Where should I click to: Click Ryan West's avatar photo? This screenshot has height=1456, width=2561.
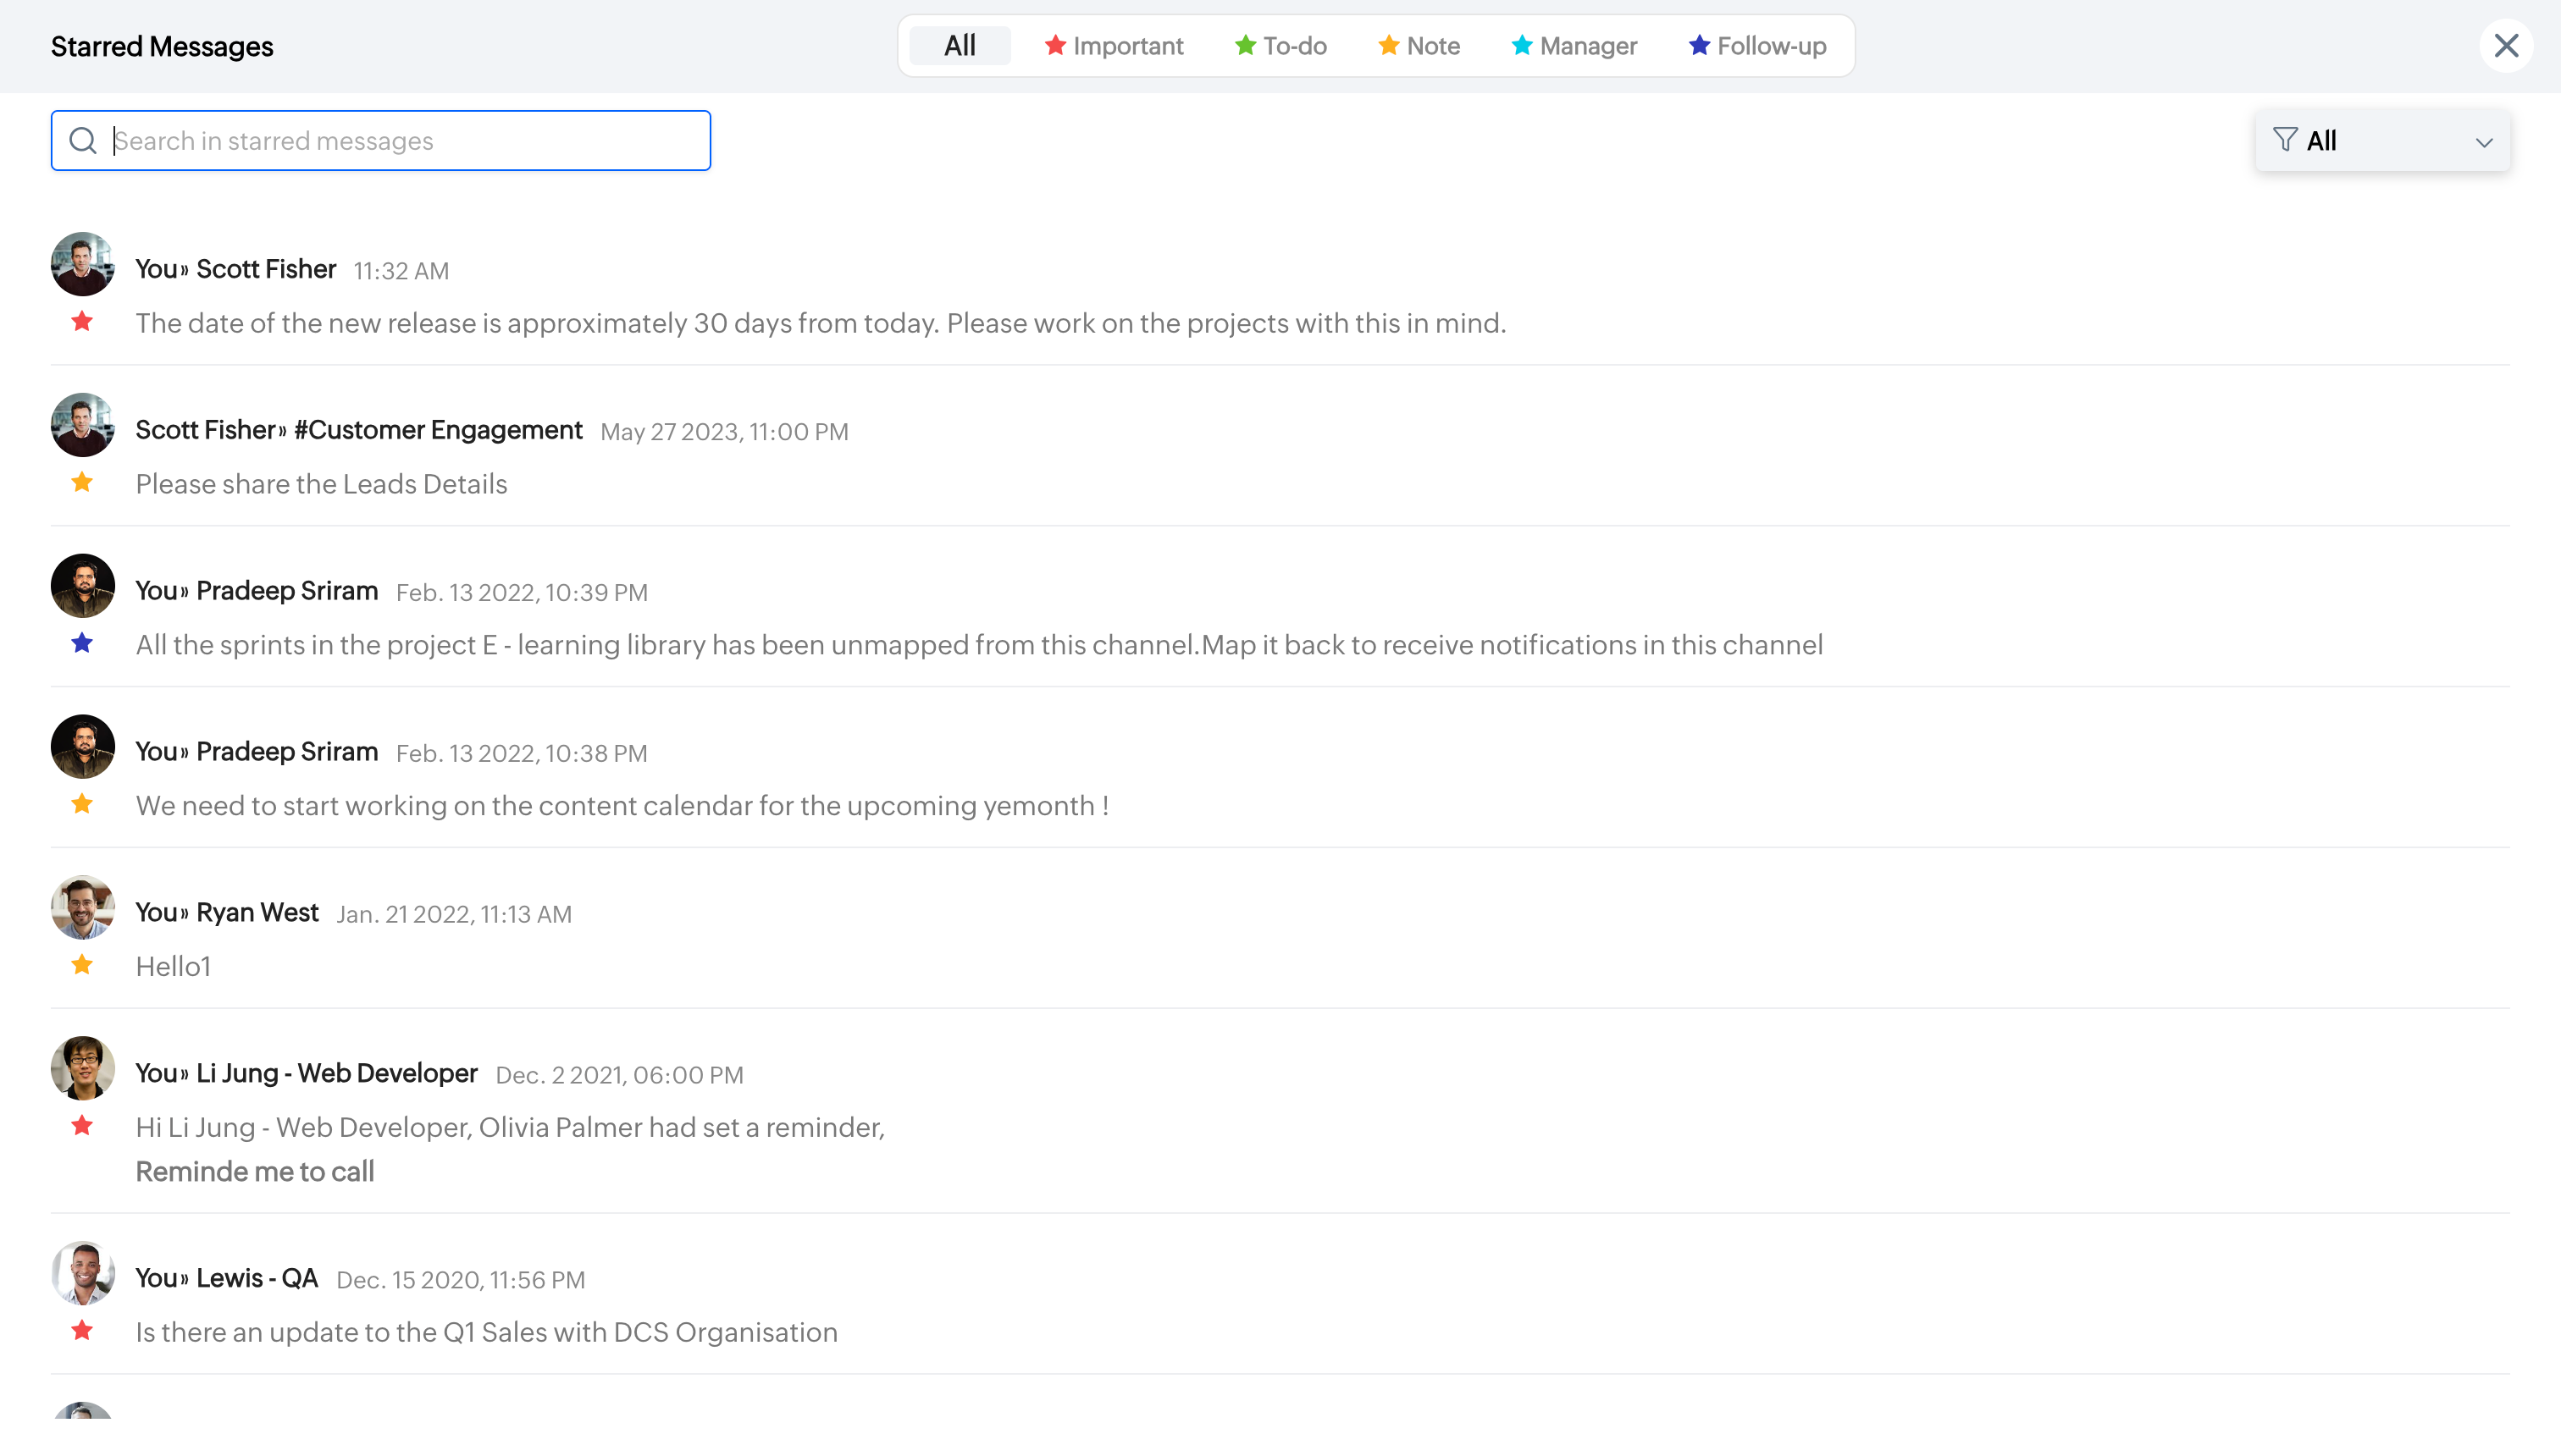click(82, 908)
